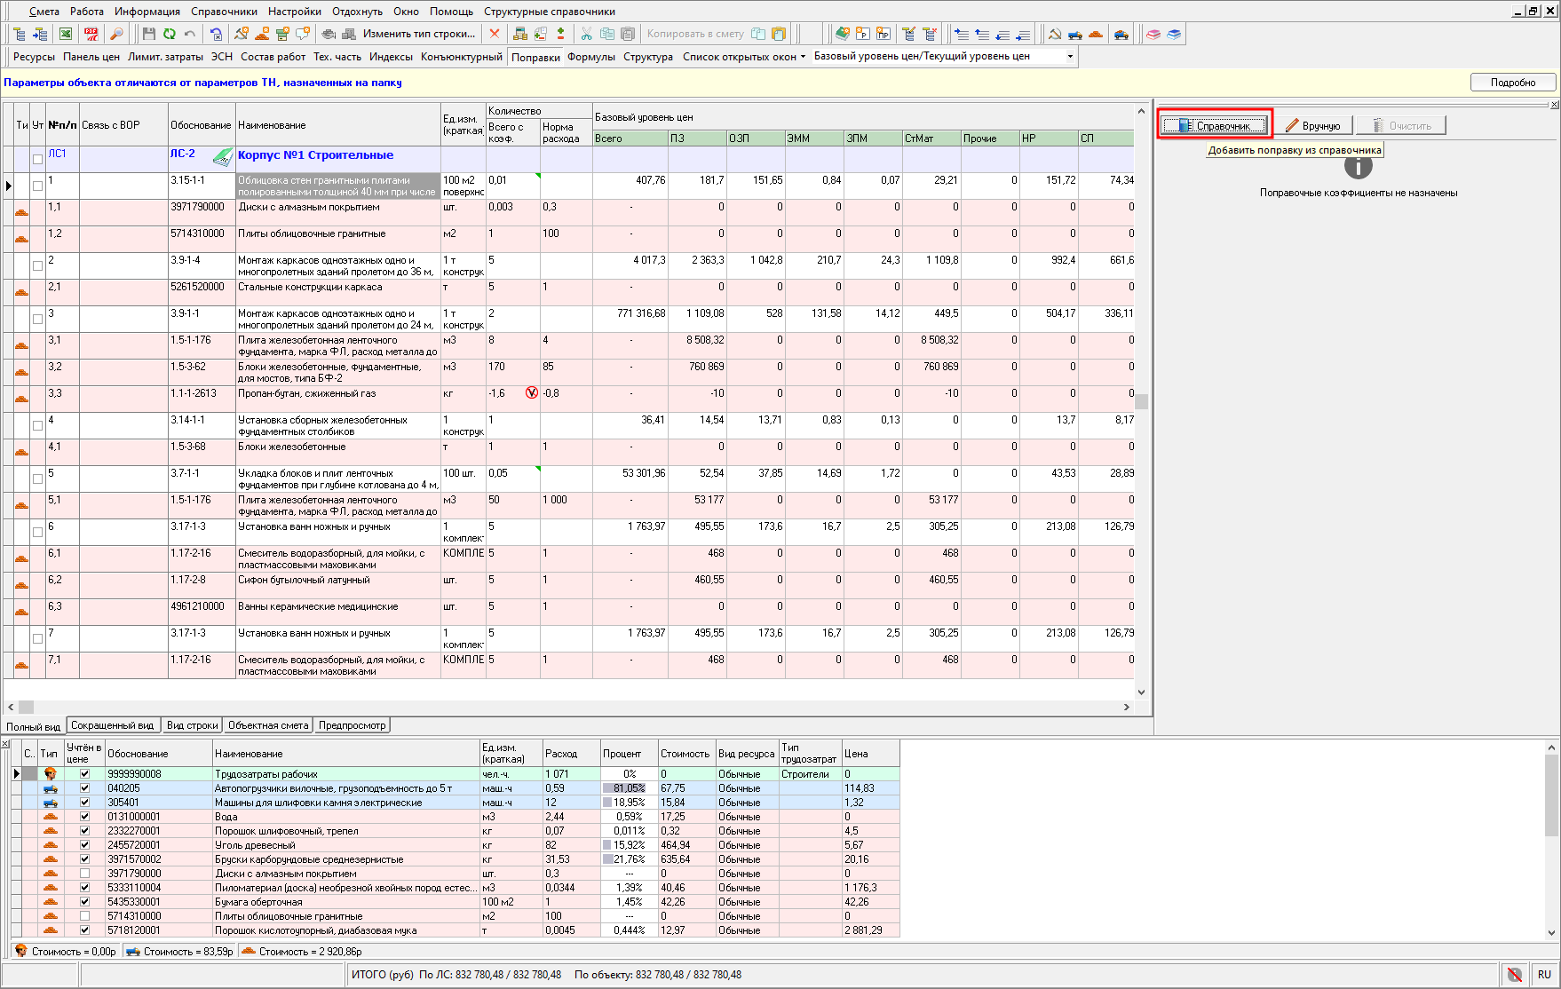Click the 'Справочник...' button
This screenshot has width=1561, height=989.
[x=1214, y=125]
